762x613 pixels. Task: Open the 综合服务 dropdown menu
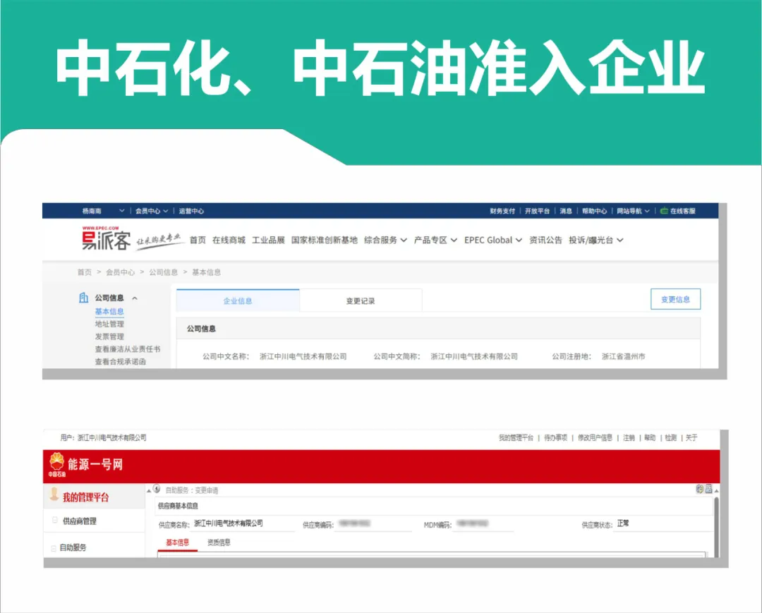(x=385, y=240)
